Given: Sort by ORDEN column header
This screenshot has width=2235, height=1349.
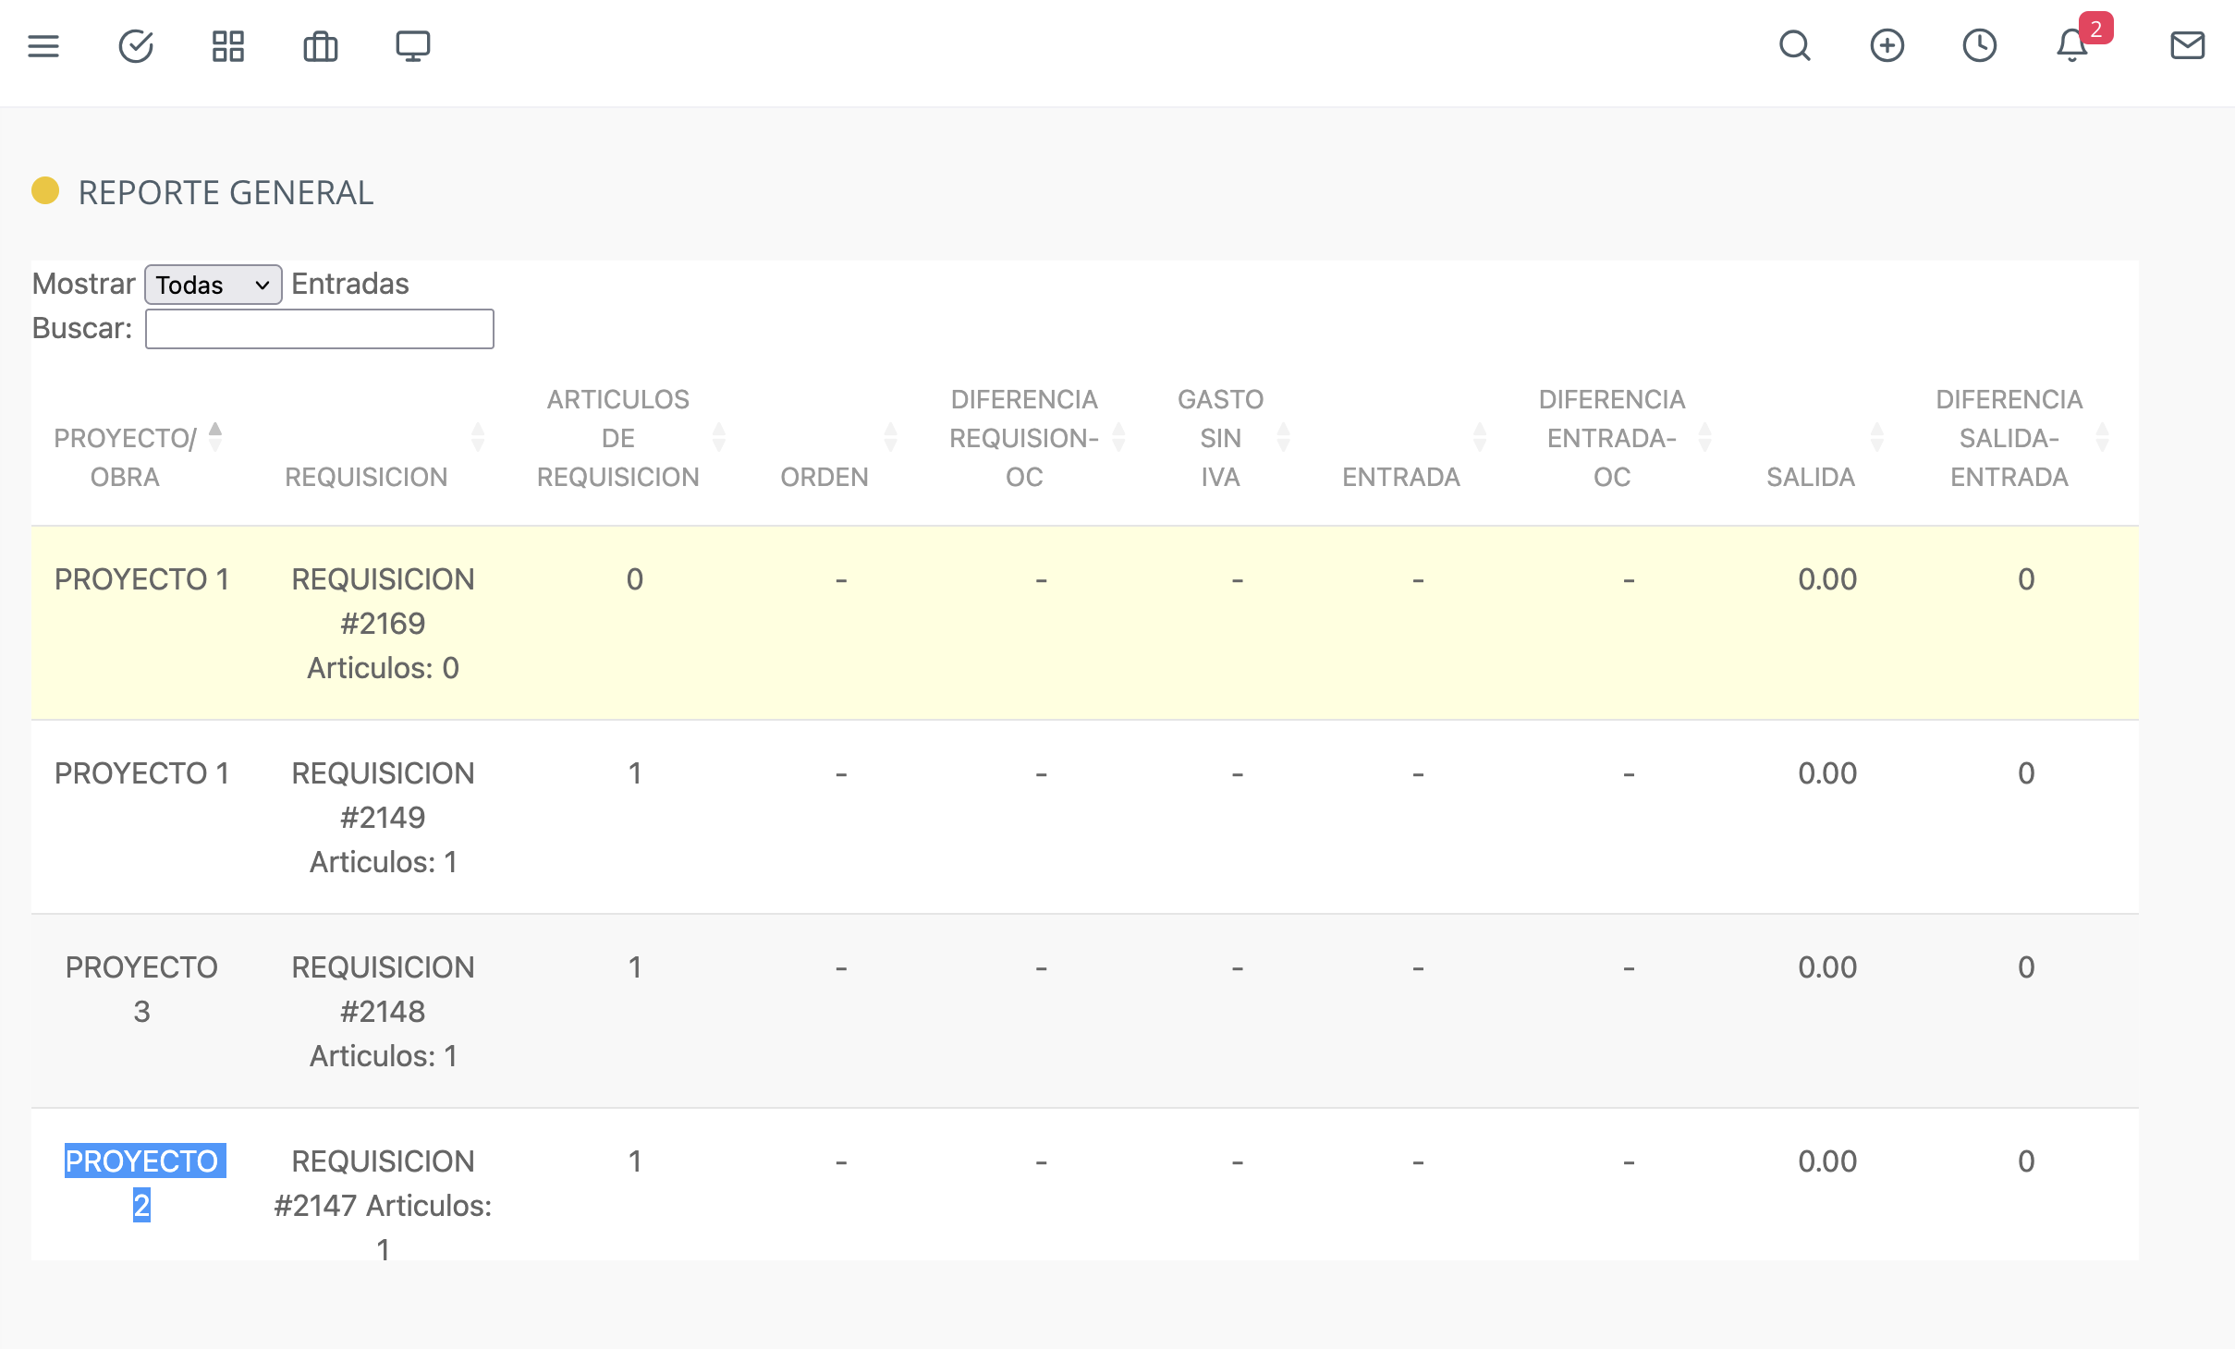Looking at the screenshot, I should [x=824, y=476].
